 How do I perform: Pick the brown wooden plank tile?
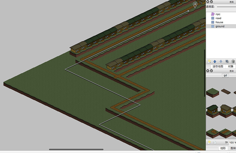pos(226,91)
